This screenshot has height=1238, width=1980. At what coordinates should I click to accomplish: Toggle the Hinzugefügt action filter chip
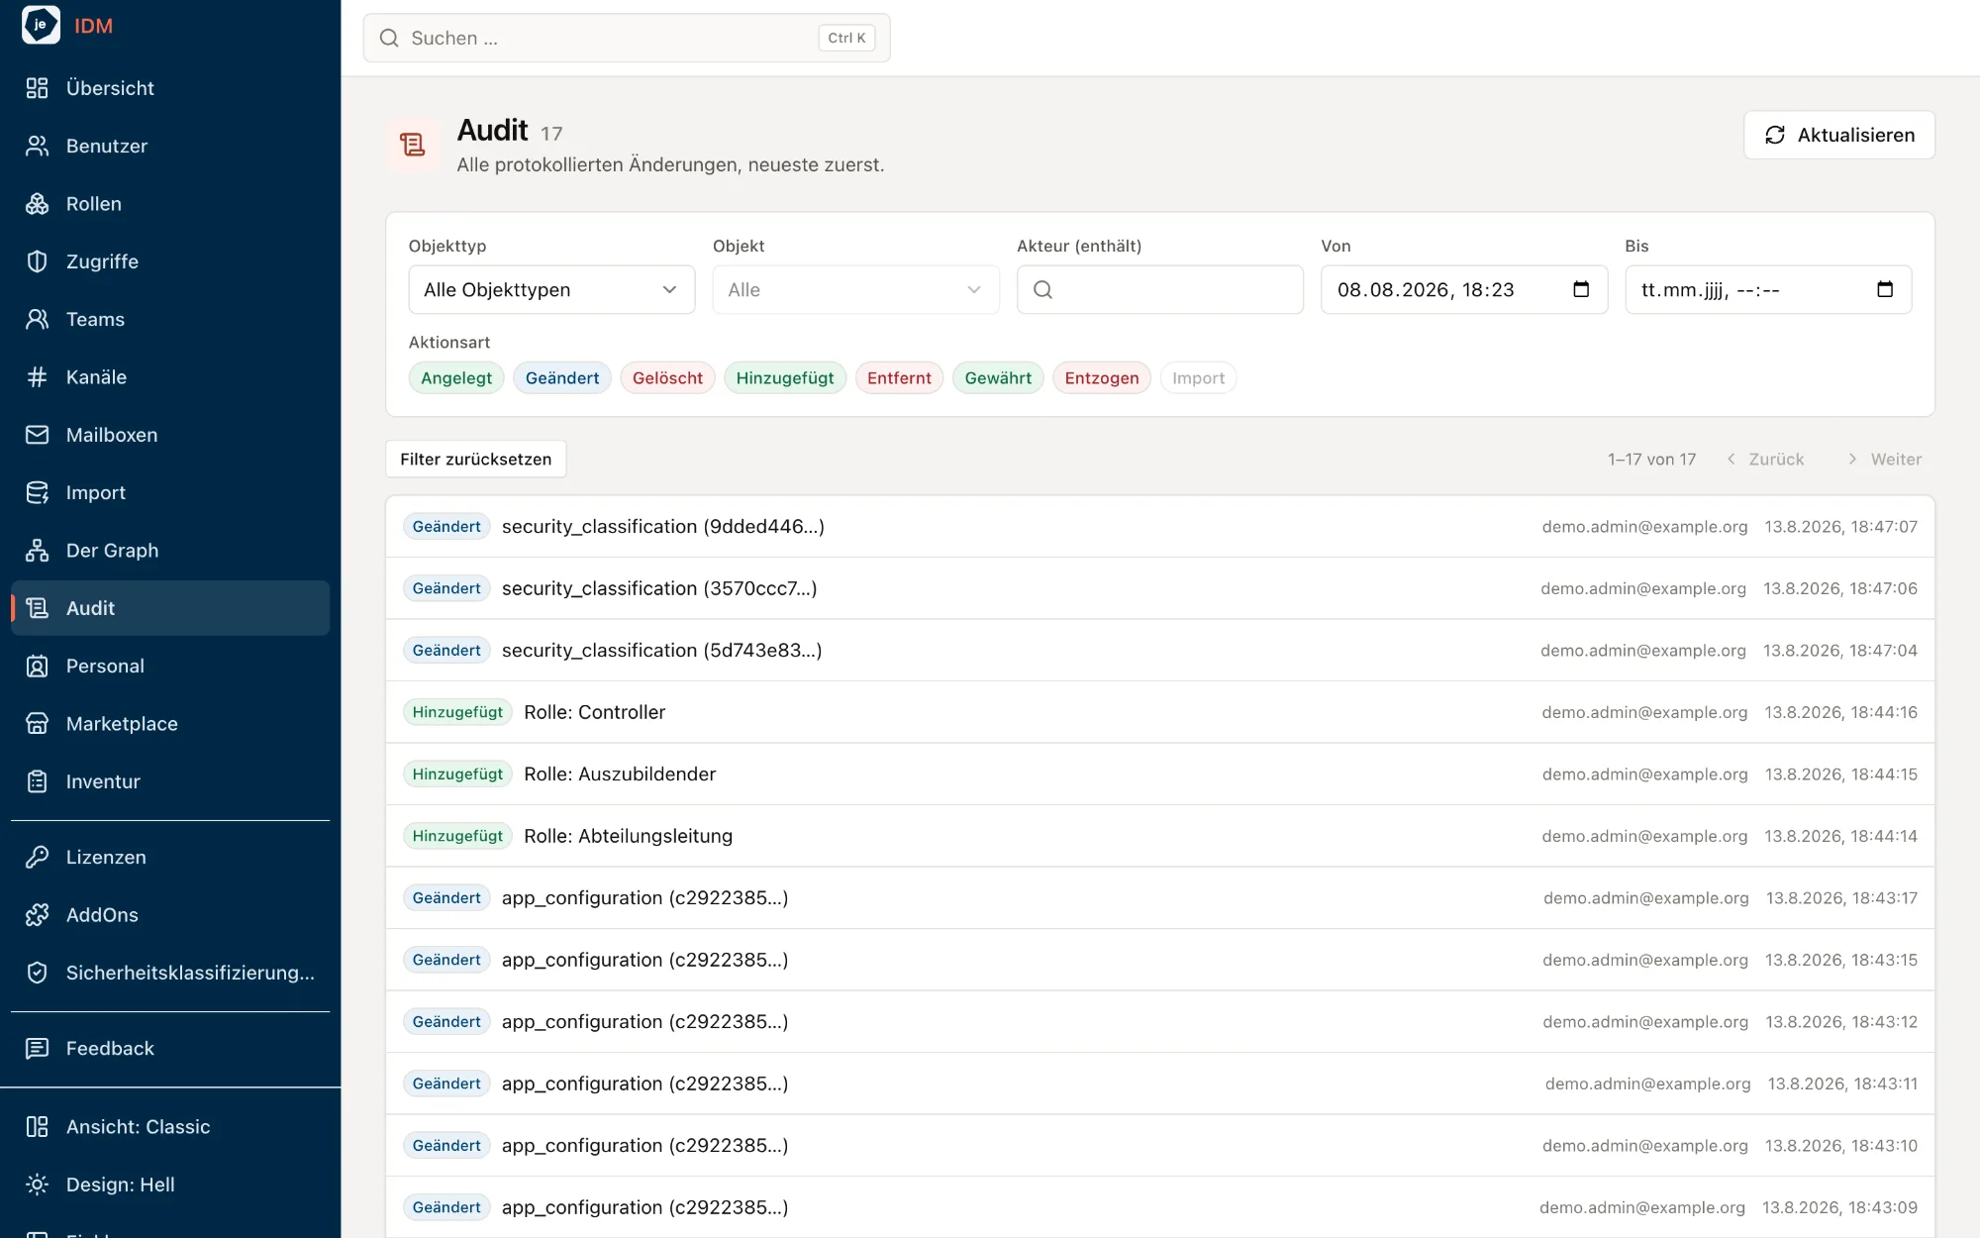[785, 377]
